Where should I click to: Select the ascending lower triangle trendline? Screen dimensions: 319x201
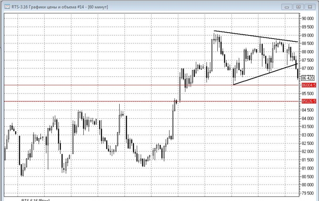(266, 74)
